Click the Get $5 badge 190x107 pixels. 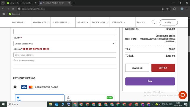109,98
